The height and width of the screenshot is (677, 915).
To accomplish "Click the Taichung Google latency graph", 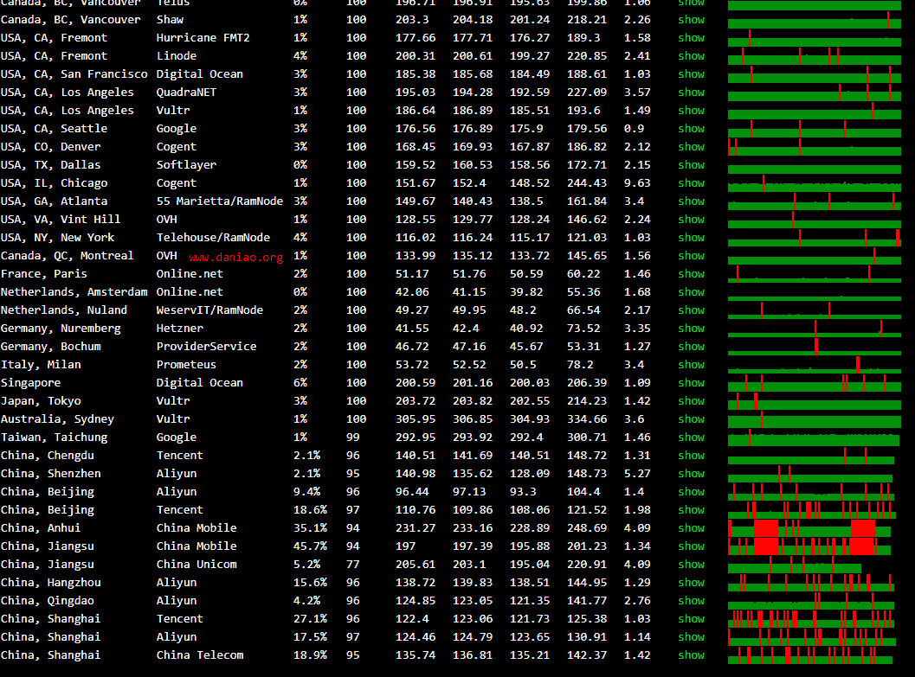I will tap(814, 437).
